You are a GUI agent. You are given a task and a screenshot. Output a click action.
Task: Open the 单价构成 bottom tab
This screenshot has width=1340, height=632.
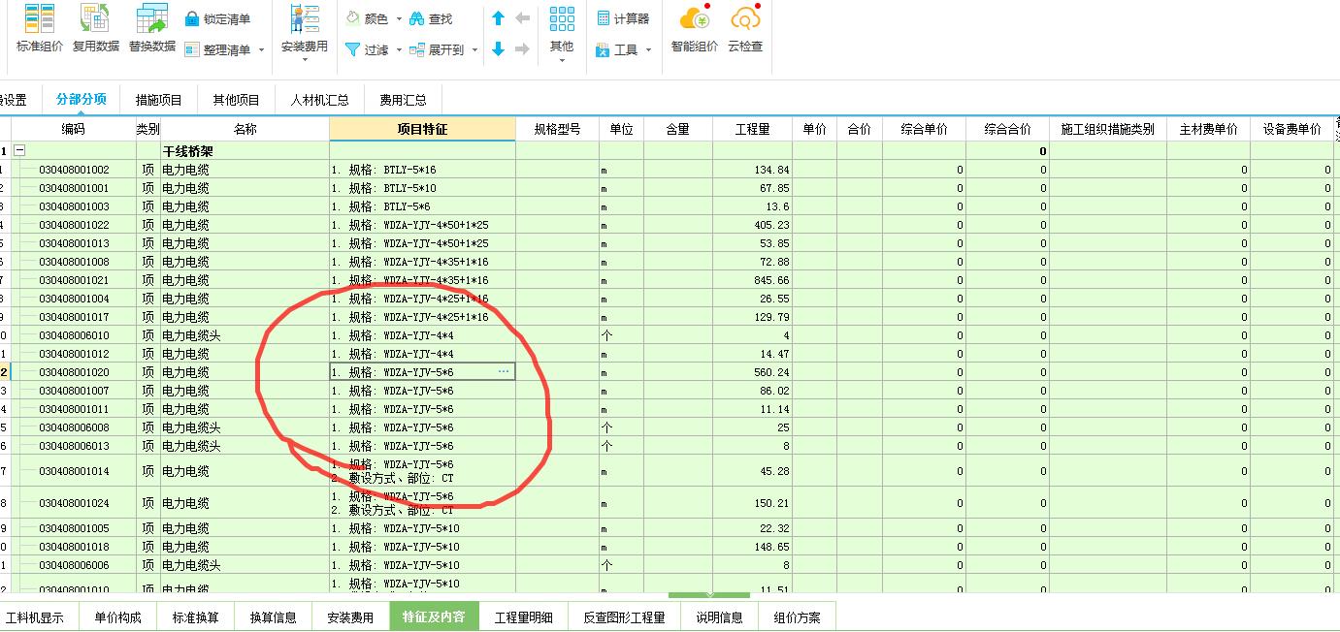117,617
